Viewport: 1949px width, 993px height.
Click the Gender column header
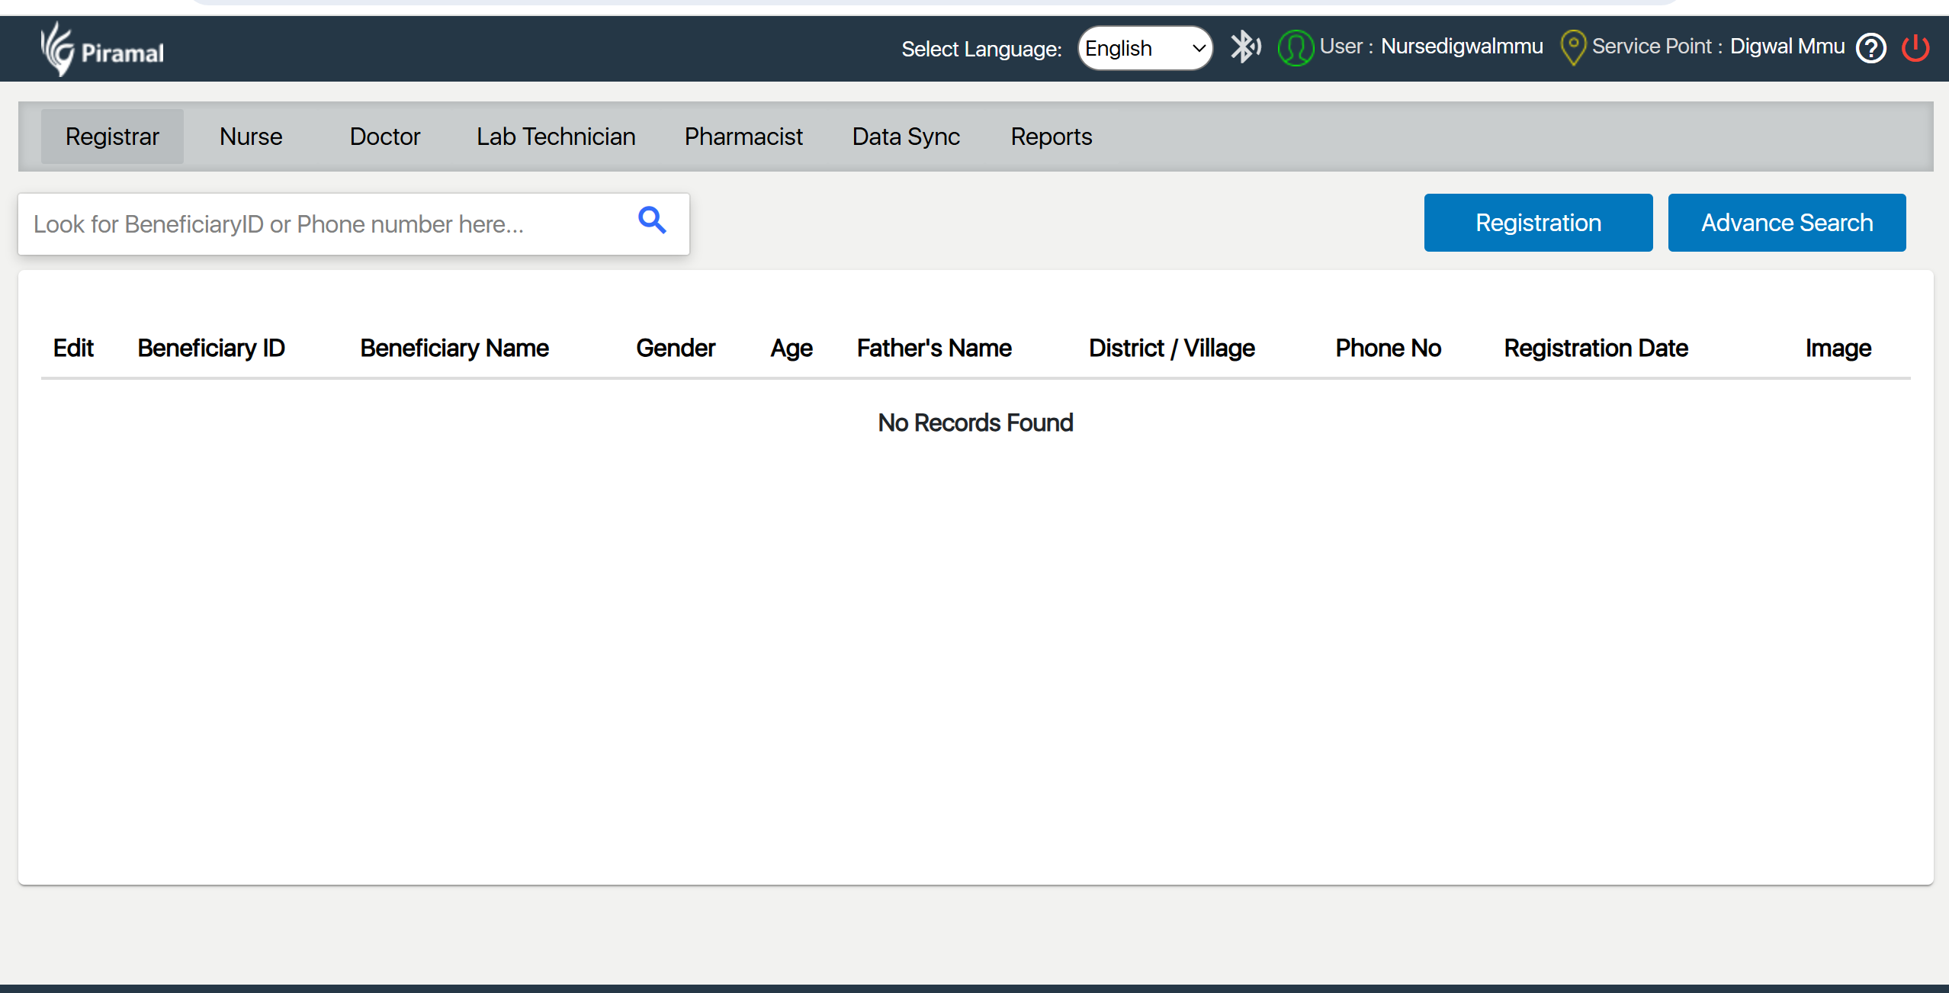click(676, 349)
